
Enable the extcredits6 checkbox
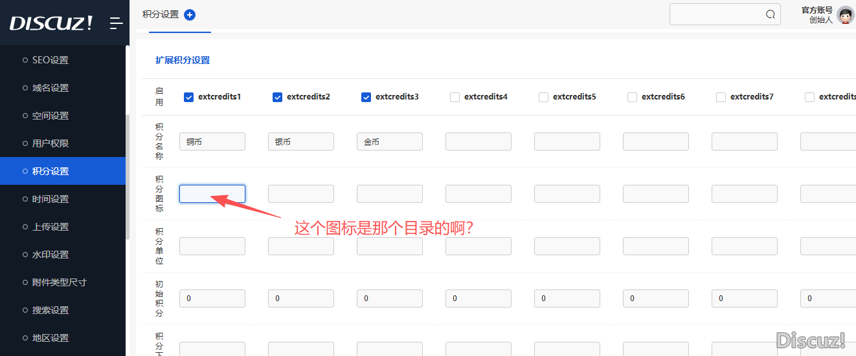point(633,97)
